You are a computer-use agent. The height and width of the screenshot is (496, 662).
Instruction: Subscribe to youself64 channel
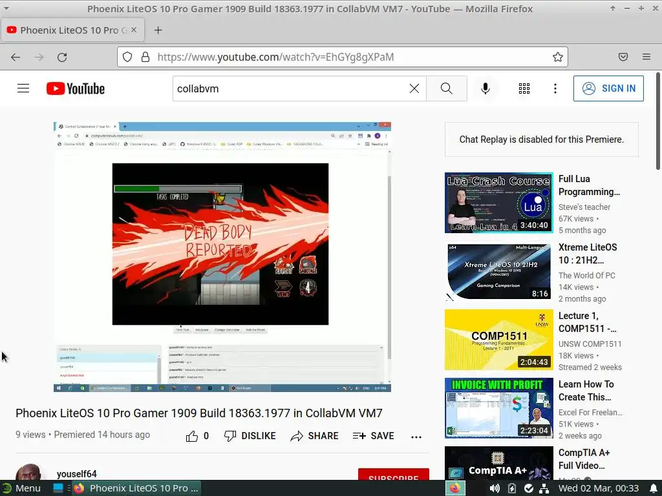pyautogui.click(x=394, y=475)
